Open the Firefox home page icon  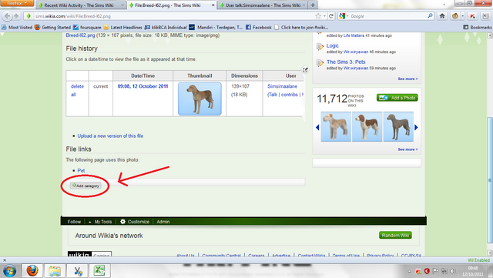442,16
